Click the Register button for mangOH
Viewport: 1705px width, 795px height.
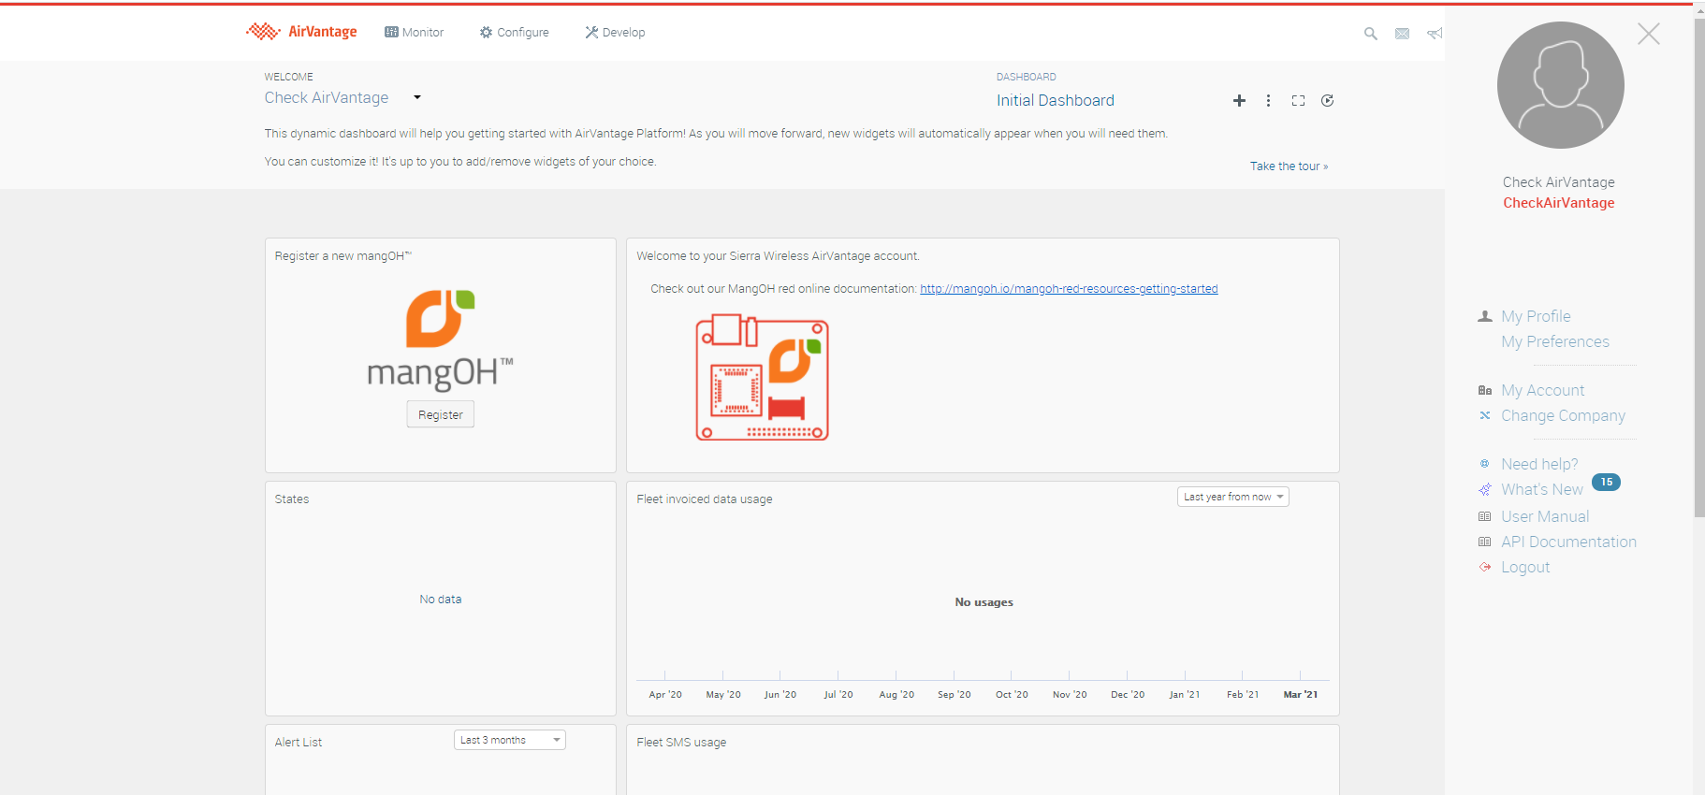(441, 414)
